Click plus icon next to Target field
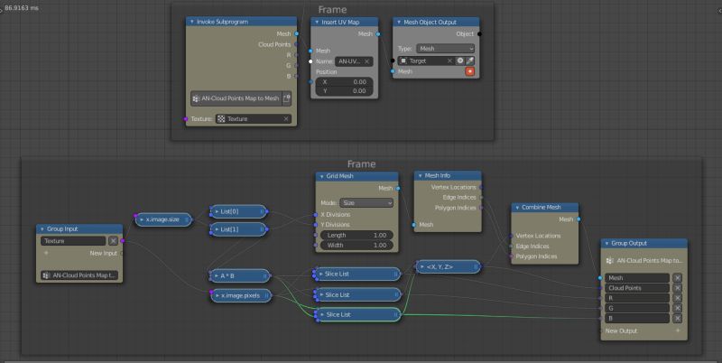Viewport: 722px width, 363px height. pos(459,60)
